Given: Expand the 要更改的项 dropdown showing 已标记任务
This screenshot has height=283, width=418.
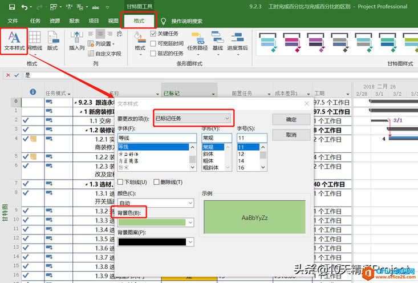Looking at the screenshot, I should coord(193,118).
